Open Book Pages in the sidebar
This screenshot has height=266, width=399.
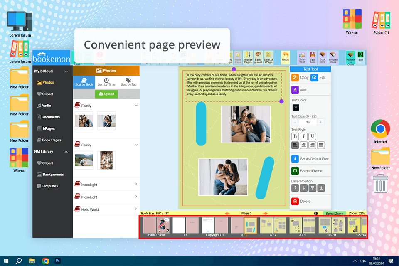pyautogui.click(x=49, y=140)
